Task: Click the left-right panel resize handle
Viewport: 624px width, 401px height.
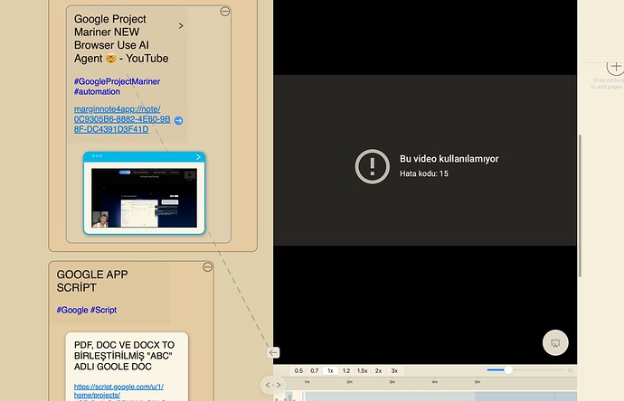Action: pos(273,385)
